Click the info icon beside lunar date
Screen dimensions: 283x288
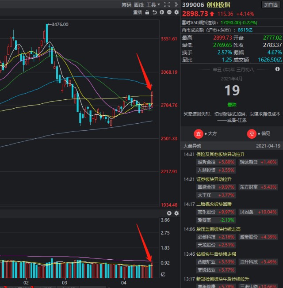tap(277, 69)
